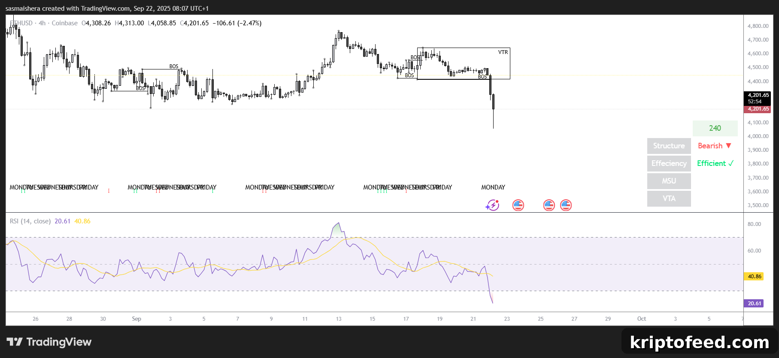This screenshot has height=358, width=779.
Task: Click the Effeciency table cell
Action: (669, 163)
